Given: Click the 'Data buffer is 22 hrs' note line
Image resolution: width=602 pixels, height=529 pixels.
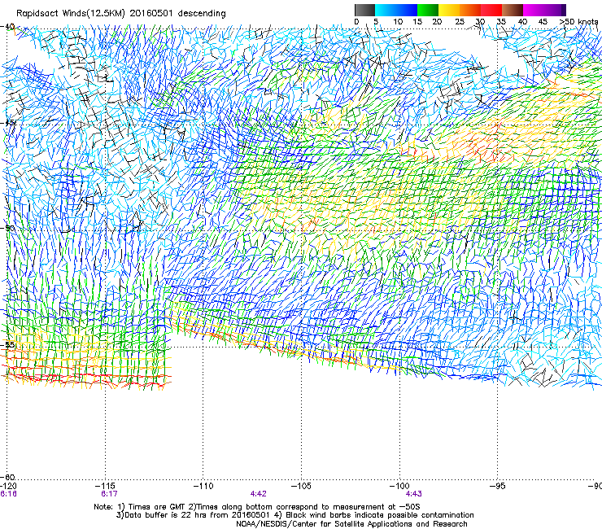Looking at the screenshot, I should point(294,515).
